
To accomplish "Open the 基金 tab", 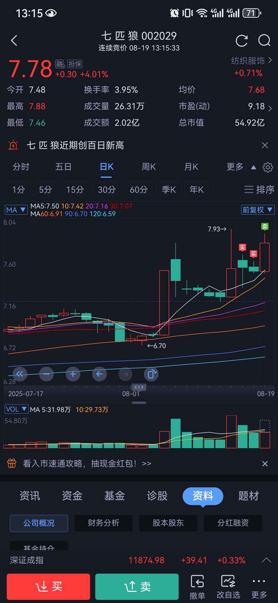I will pyautogui.click(x=115, y=496).
